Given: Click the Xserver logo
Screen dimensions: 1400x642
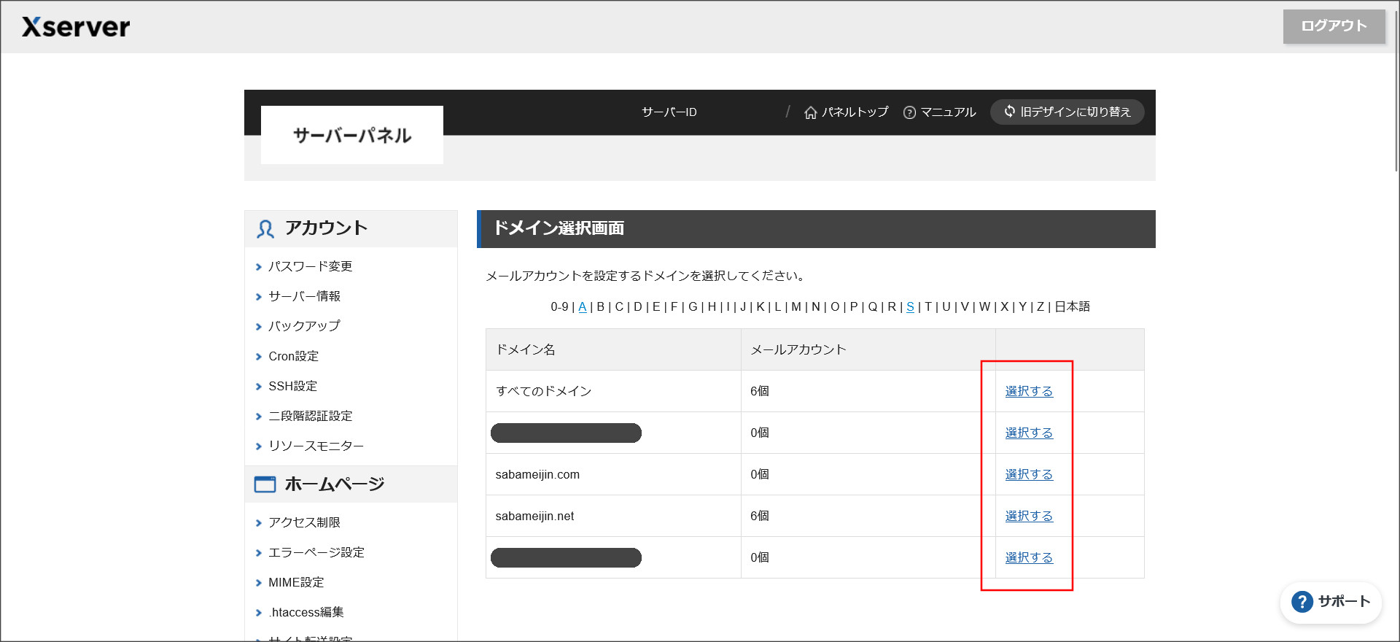Looking at the screenshot, I should (x=76, y=27).
